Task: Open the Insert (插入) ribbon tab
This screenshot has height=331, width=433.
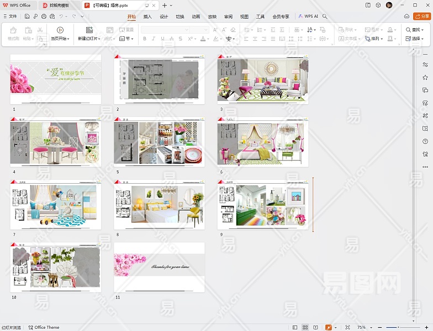Action: 147,17
